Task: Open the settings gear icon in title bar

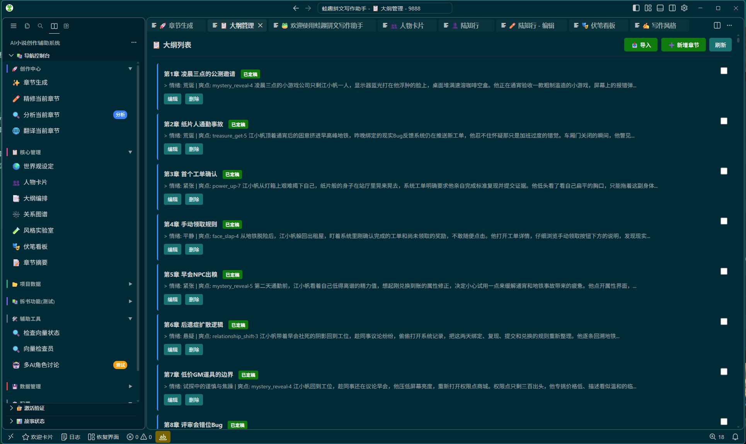Action: (684, 8)
